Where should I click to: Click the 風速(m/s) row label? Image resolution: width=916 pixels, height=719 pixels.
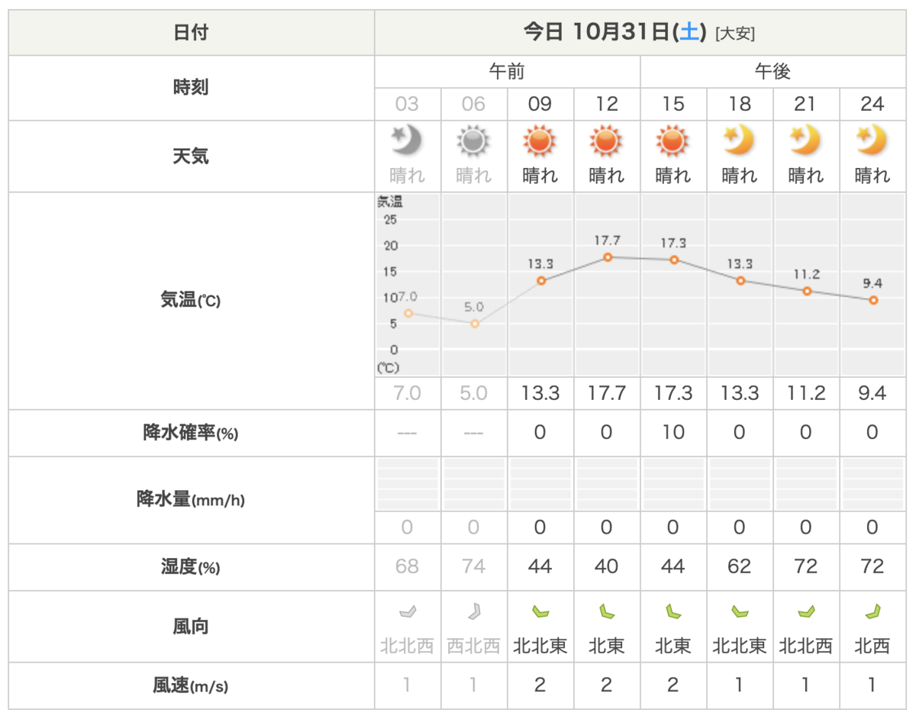pos(191,685)
